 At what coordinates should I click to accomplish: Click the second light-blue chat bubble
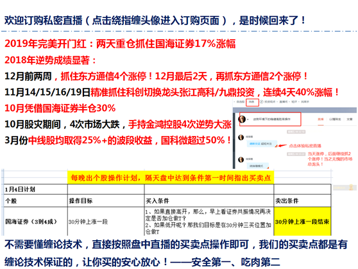[x=258, y=166]
